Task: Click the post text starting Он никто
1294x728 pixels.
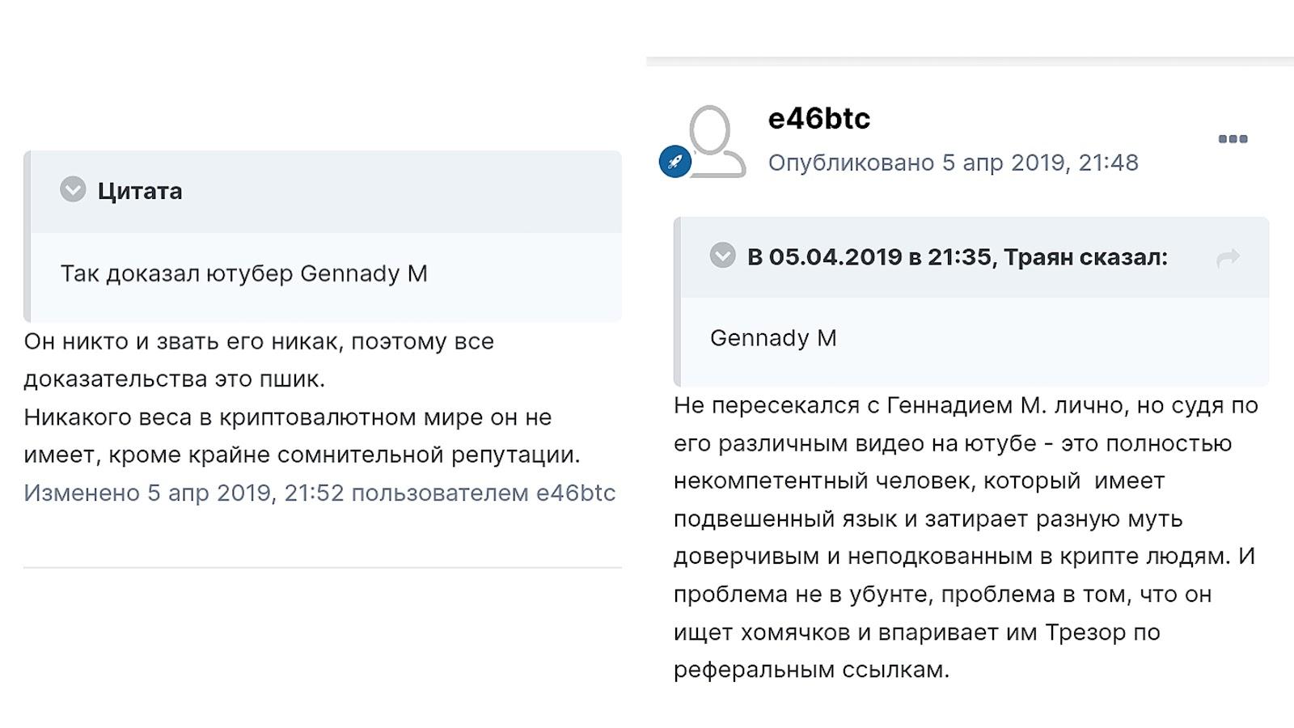Action: 259,360
